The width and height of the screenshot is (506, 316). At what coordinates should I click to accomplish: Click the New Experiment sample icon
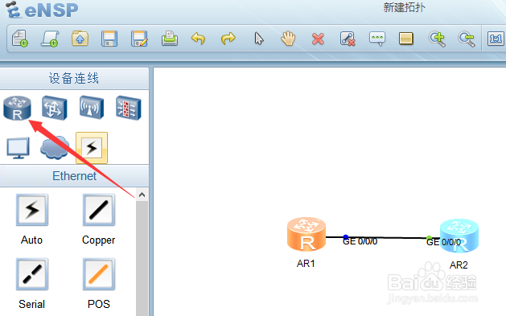point(50,39)
